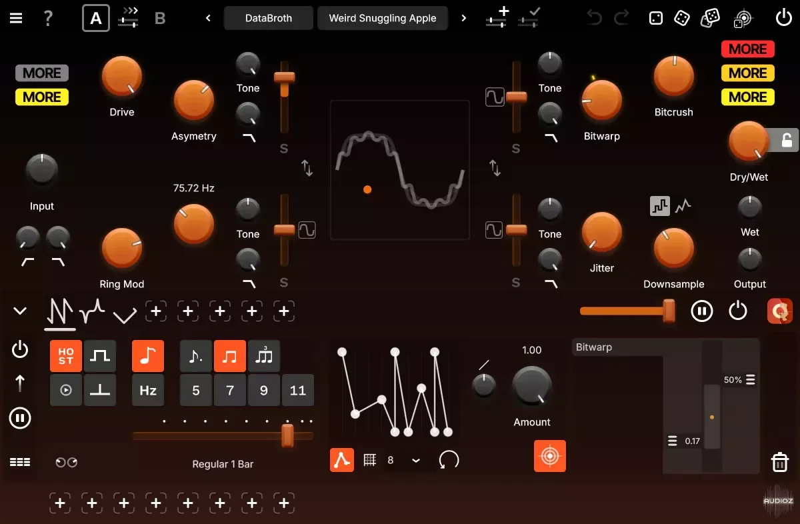
Task: Click the up arrow in left sidebar
Action: click(x=20, y=383)
